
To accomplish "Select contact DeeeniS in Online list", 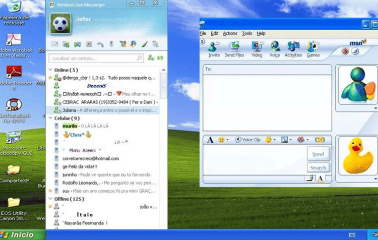I will click(x=103, y=86).
